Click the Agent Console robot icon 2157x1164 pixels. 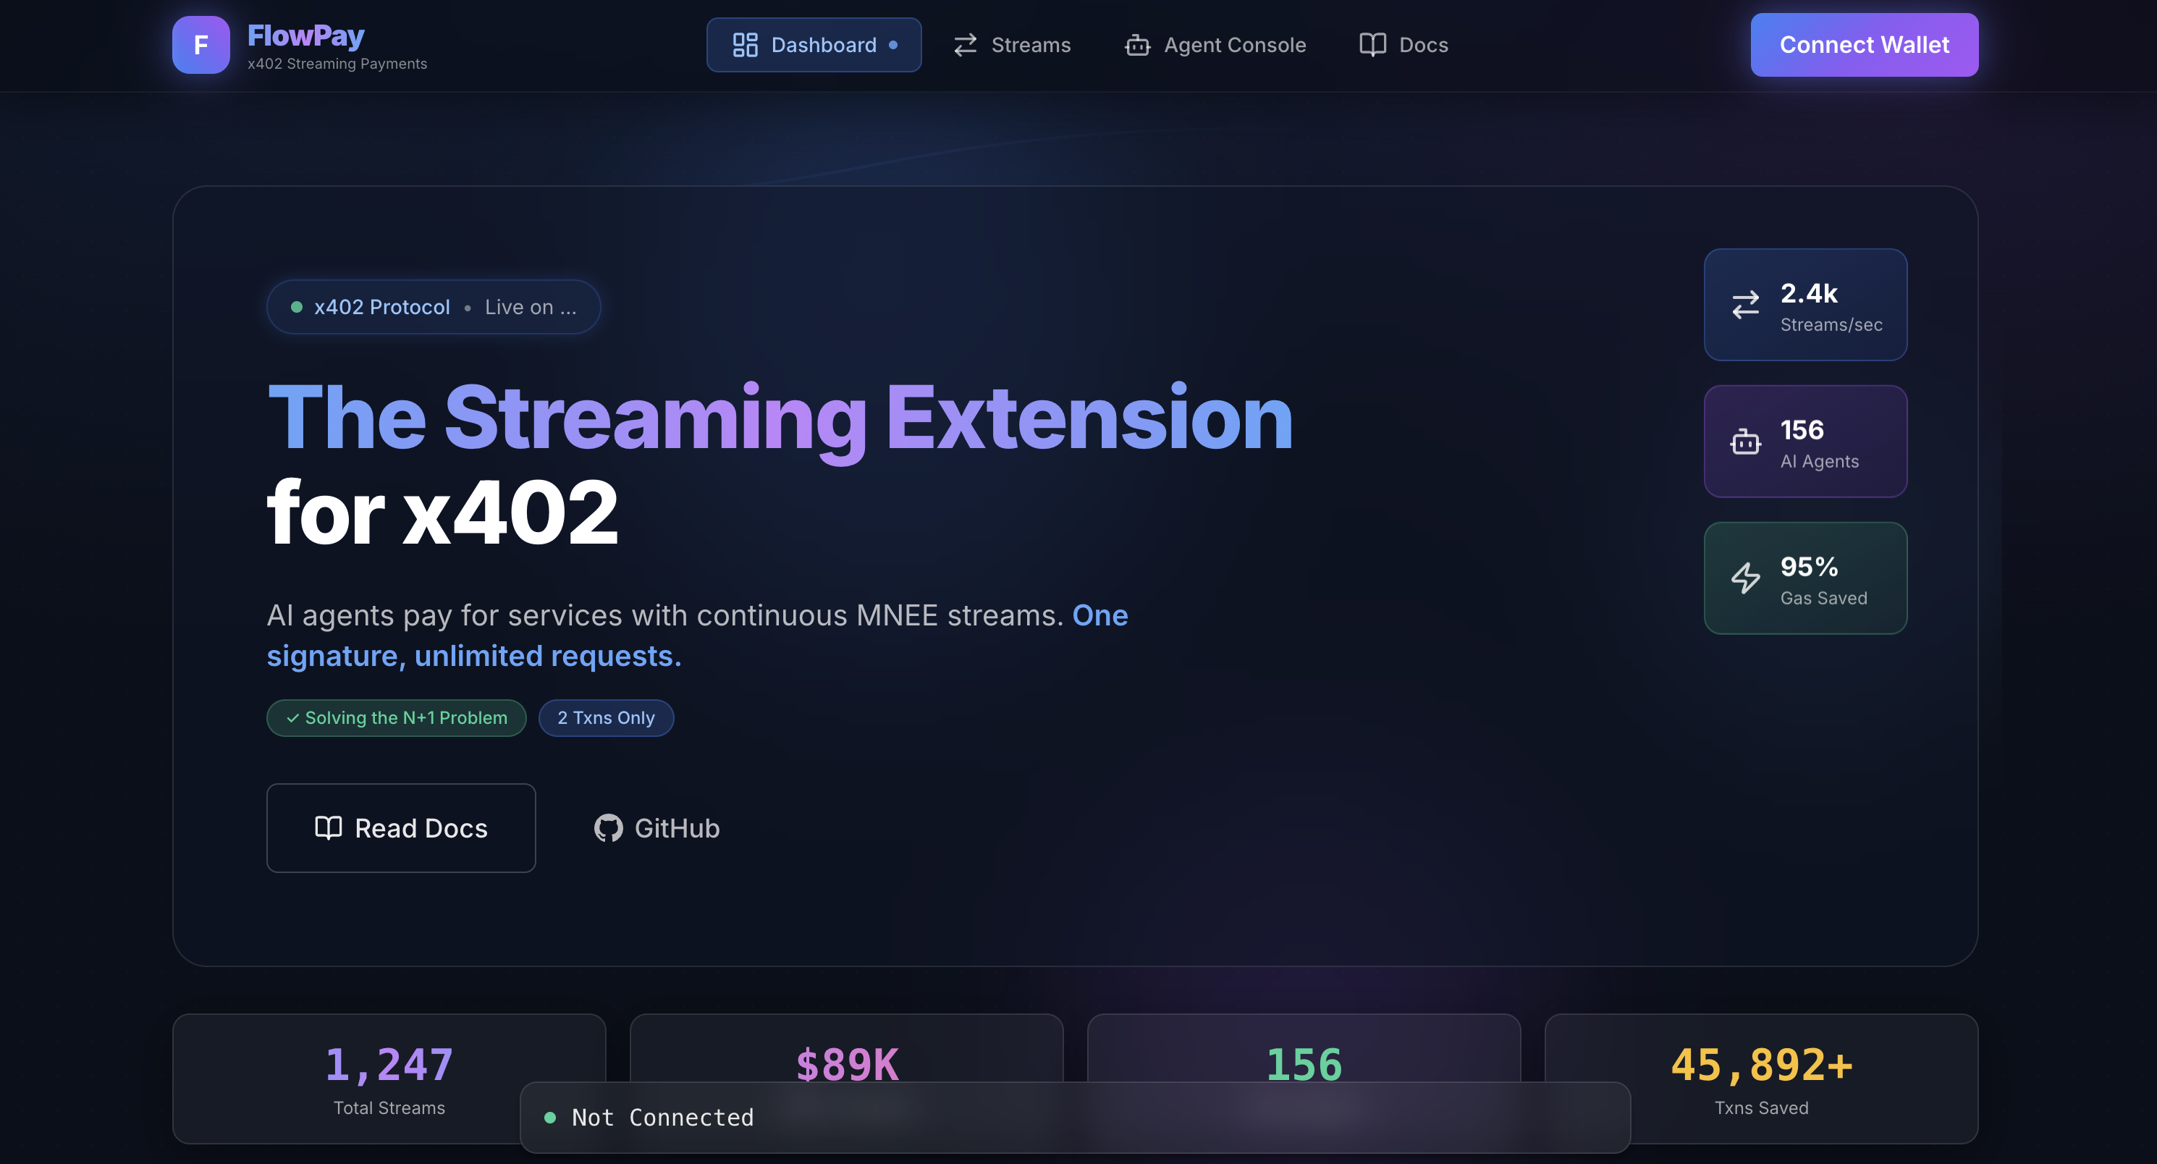[x=1137, y=45]
